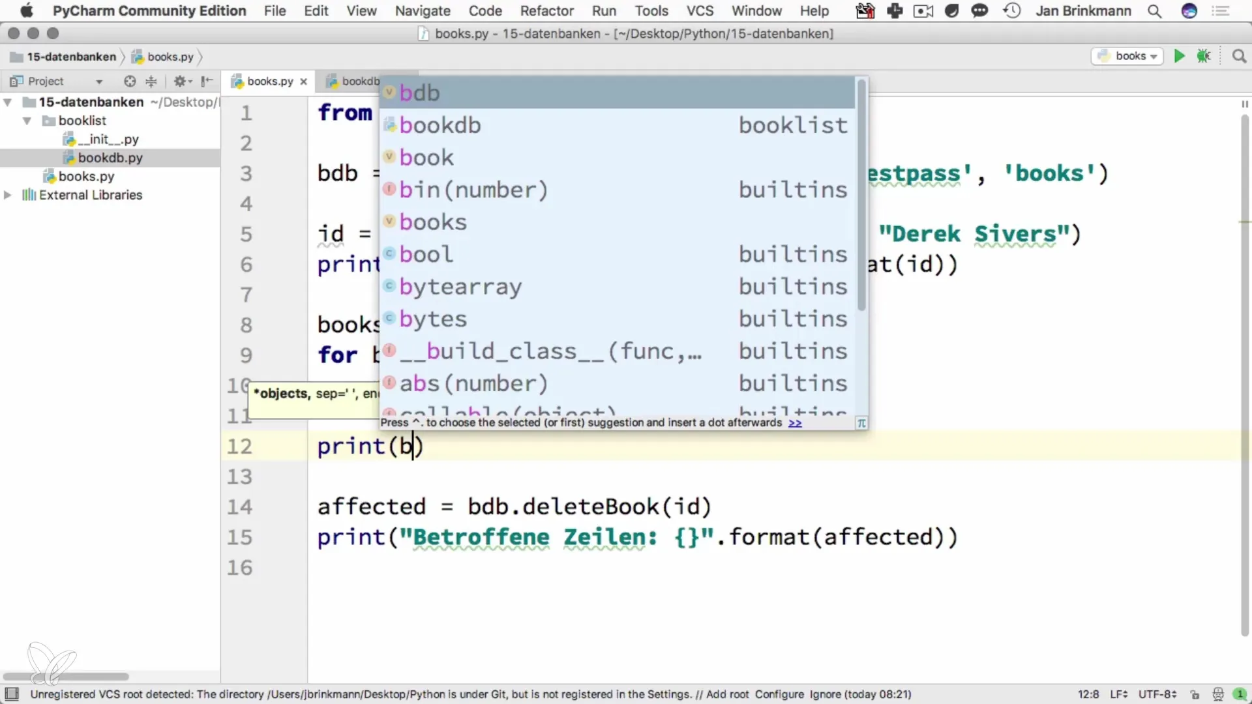
Task: Click Add root link in status bar
Action: click(727, 694)
